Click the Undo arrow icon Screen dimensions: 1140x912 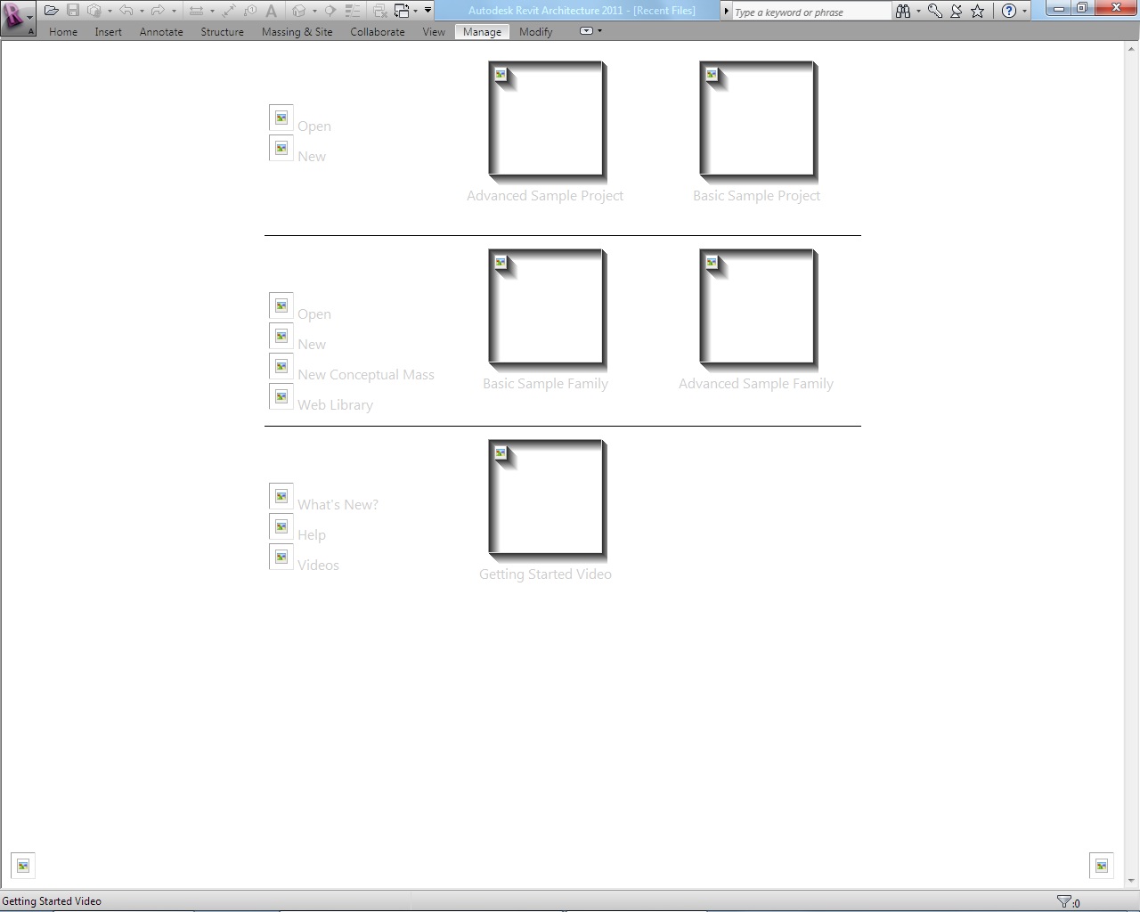[x=126, y=11]
